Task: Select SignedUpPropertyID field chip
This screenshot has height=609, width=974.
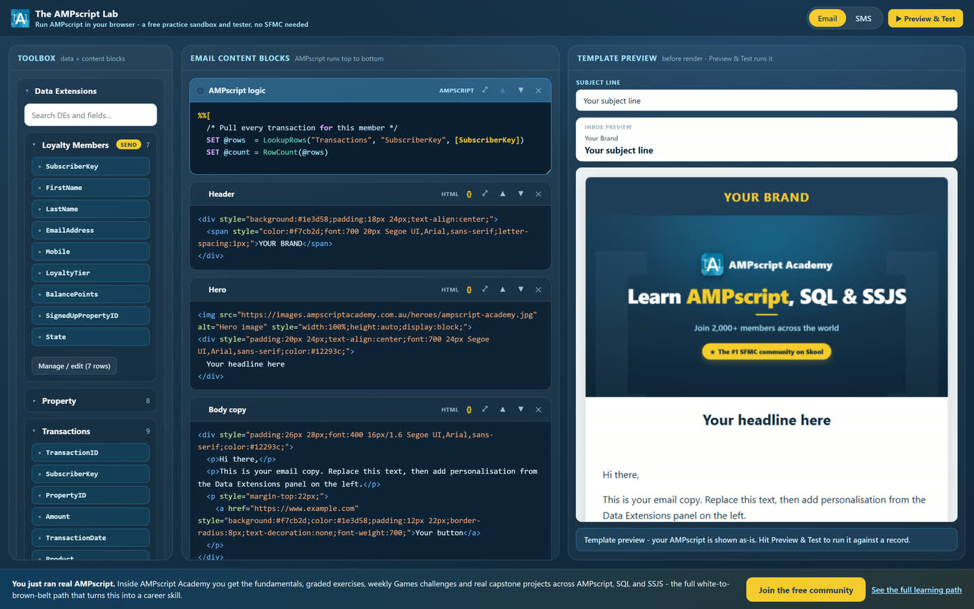Action: point(90,316)
